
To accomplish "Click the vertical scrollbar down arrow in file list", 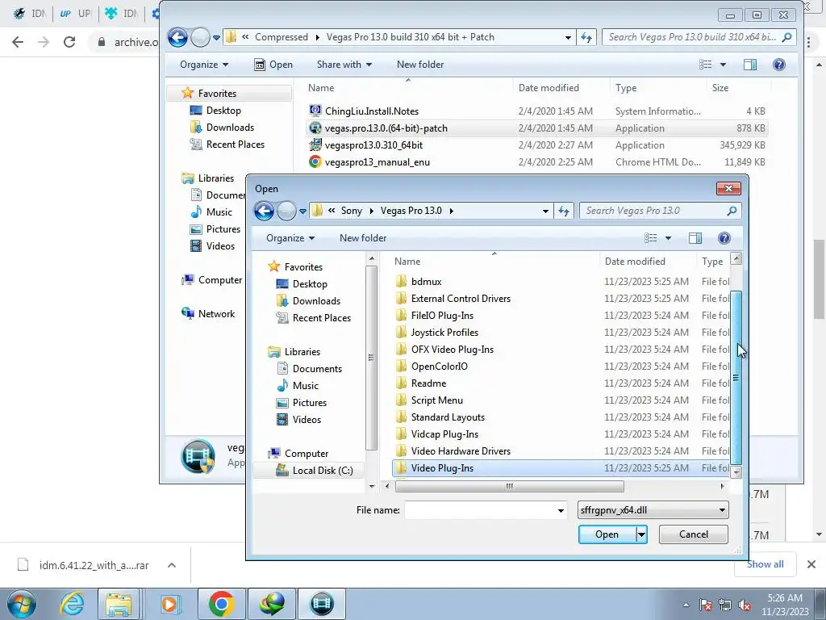I will pos(736,471).
